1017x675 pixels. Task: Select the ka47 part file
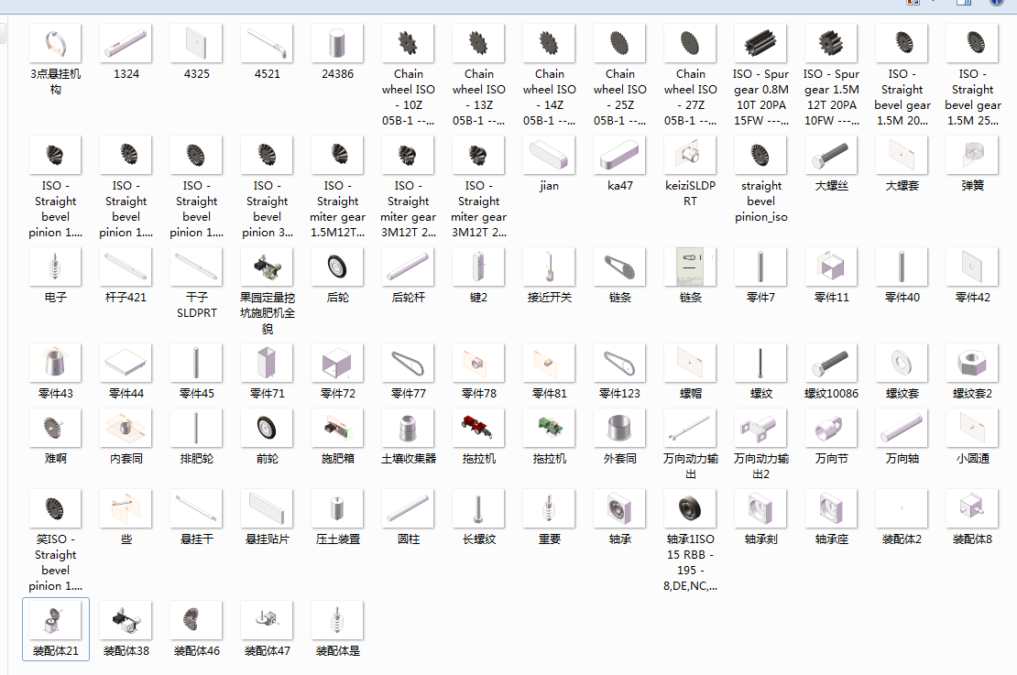pos(619,156)
